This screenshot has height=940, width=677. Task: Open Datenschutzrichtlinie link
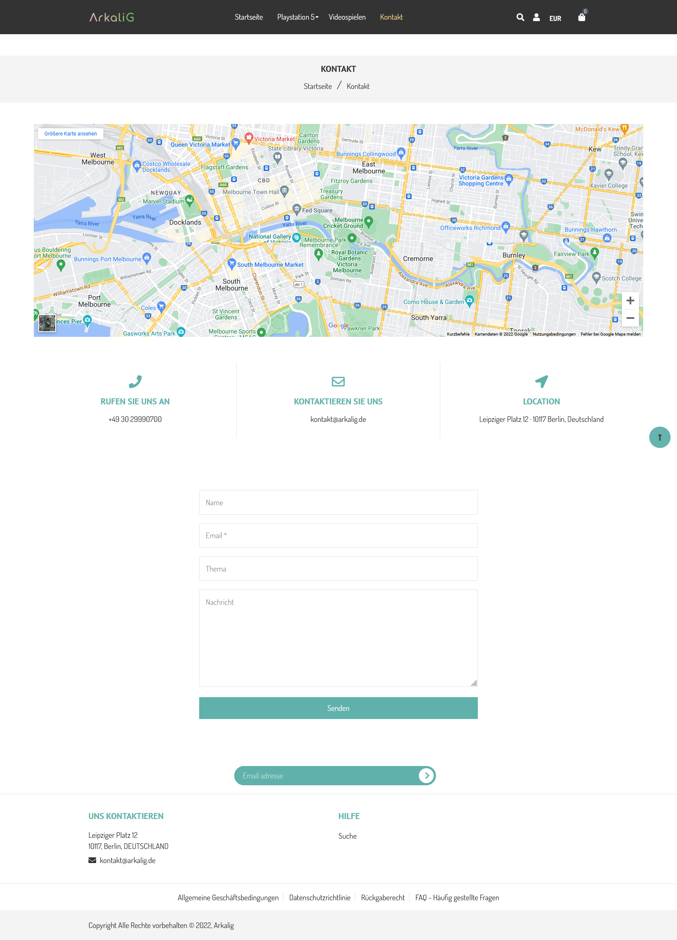(320, 897)
